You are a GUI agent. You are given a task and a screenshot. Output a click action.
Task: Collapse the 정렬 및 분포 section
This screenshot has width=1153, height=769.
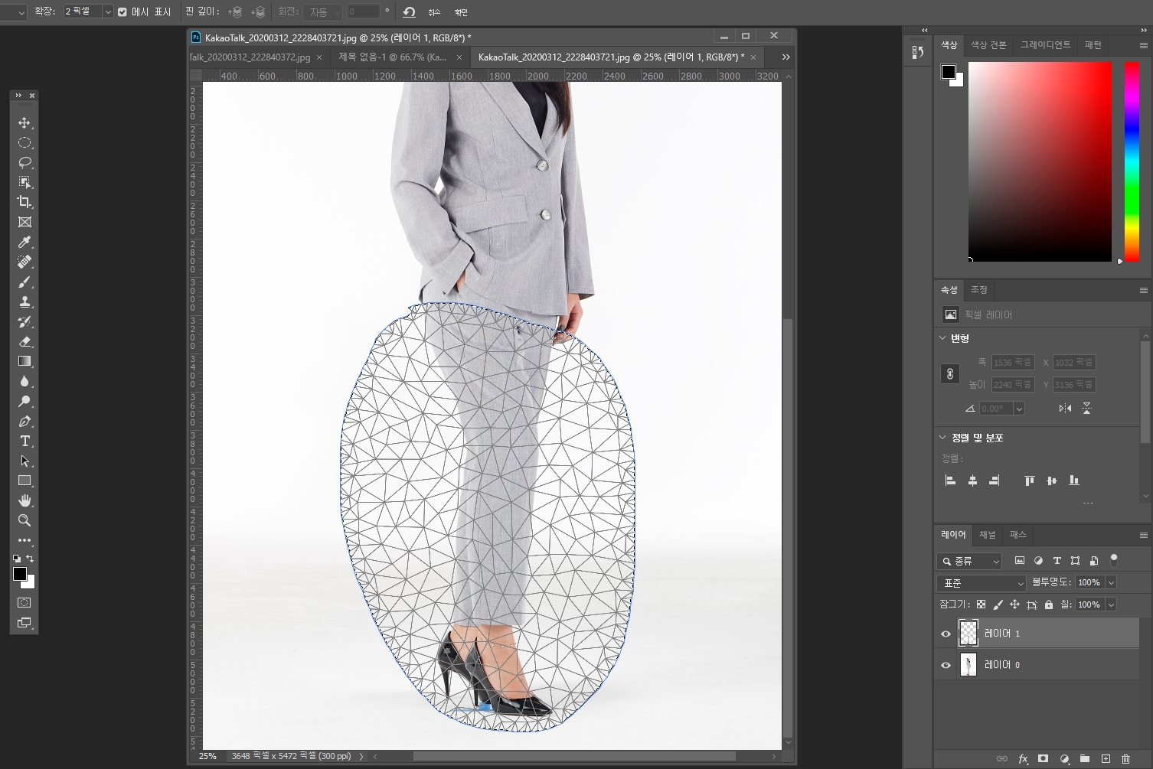coord(942,438)
